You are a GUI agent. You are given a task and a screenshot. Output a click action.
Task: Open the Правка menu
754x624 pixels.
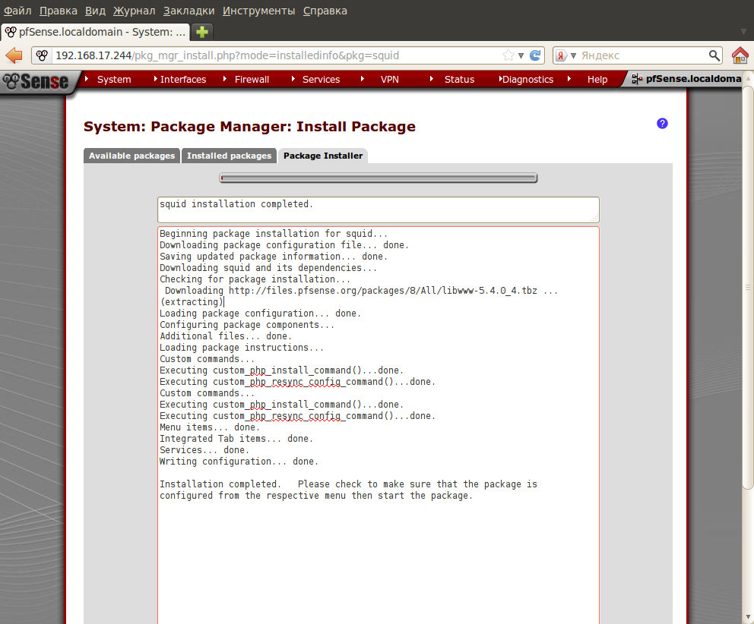[x=59, y=11]
